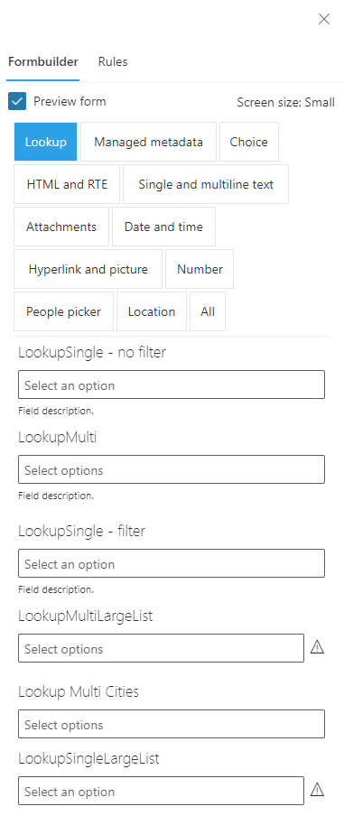Screen dimensions: 344x825
Task: Choose Single and multiline text category
Action: tap(206, 184)
